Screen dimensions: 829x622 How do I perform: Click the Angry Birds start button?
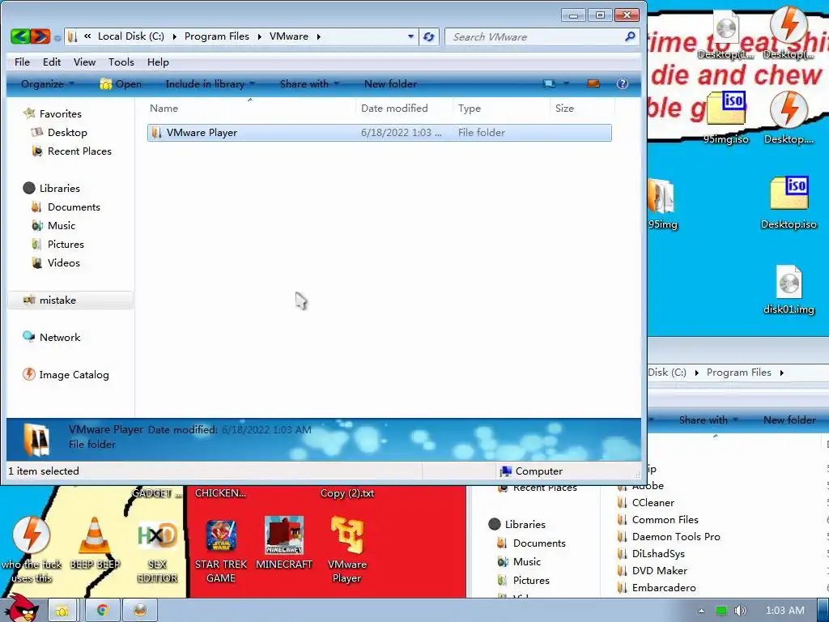click(21, 607)
